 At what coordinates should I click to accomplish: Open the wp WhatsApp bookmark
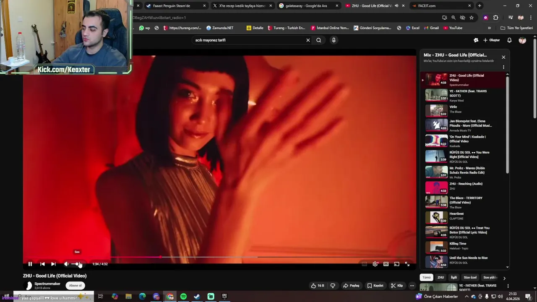tap(145, 28)
